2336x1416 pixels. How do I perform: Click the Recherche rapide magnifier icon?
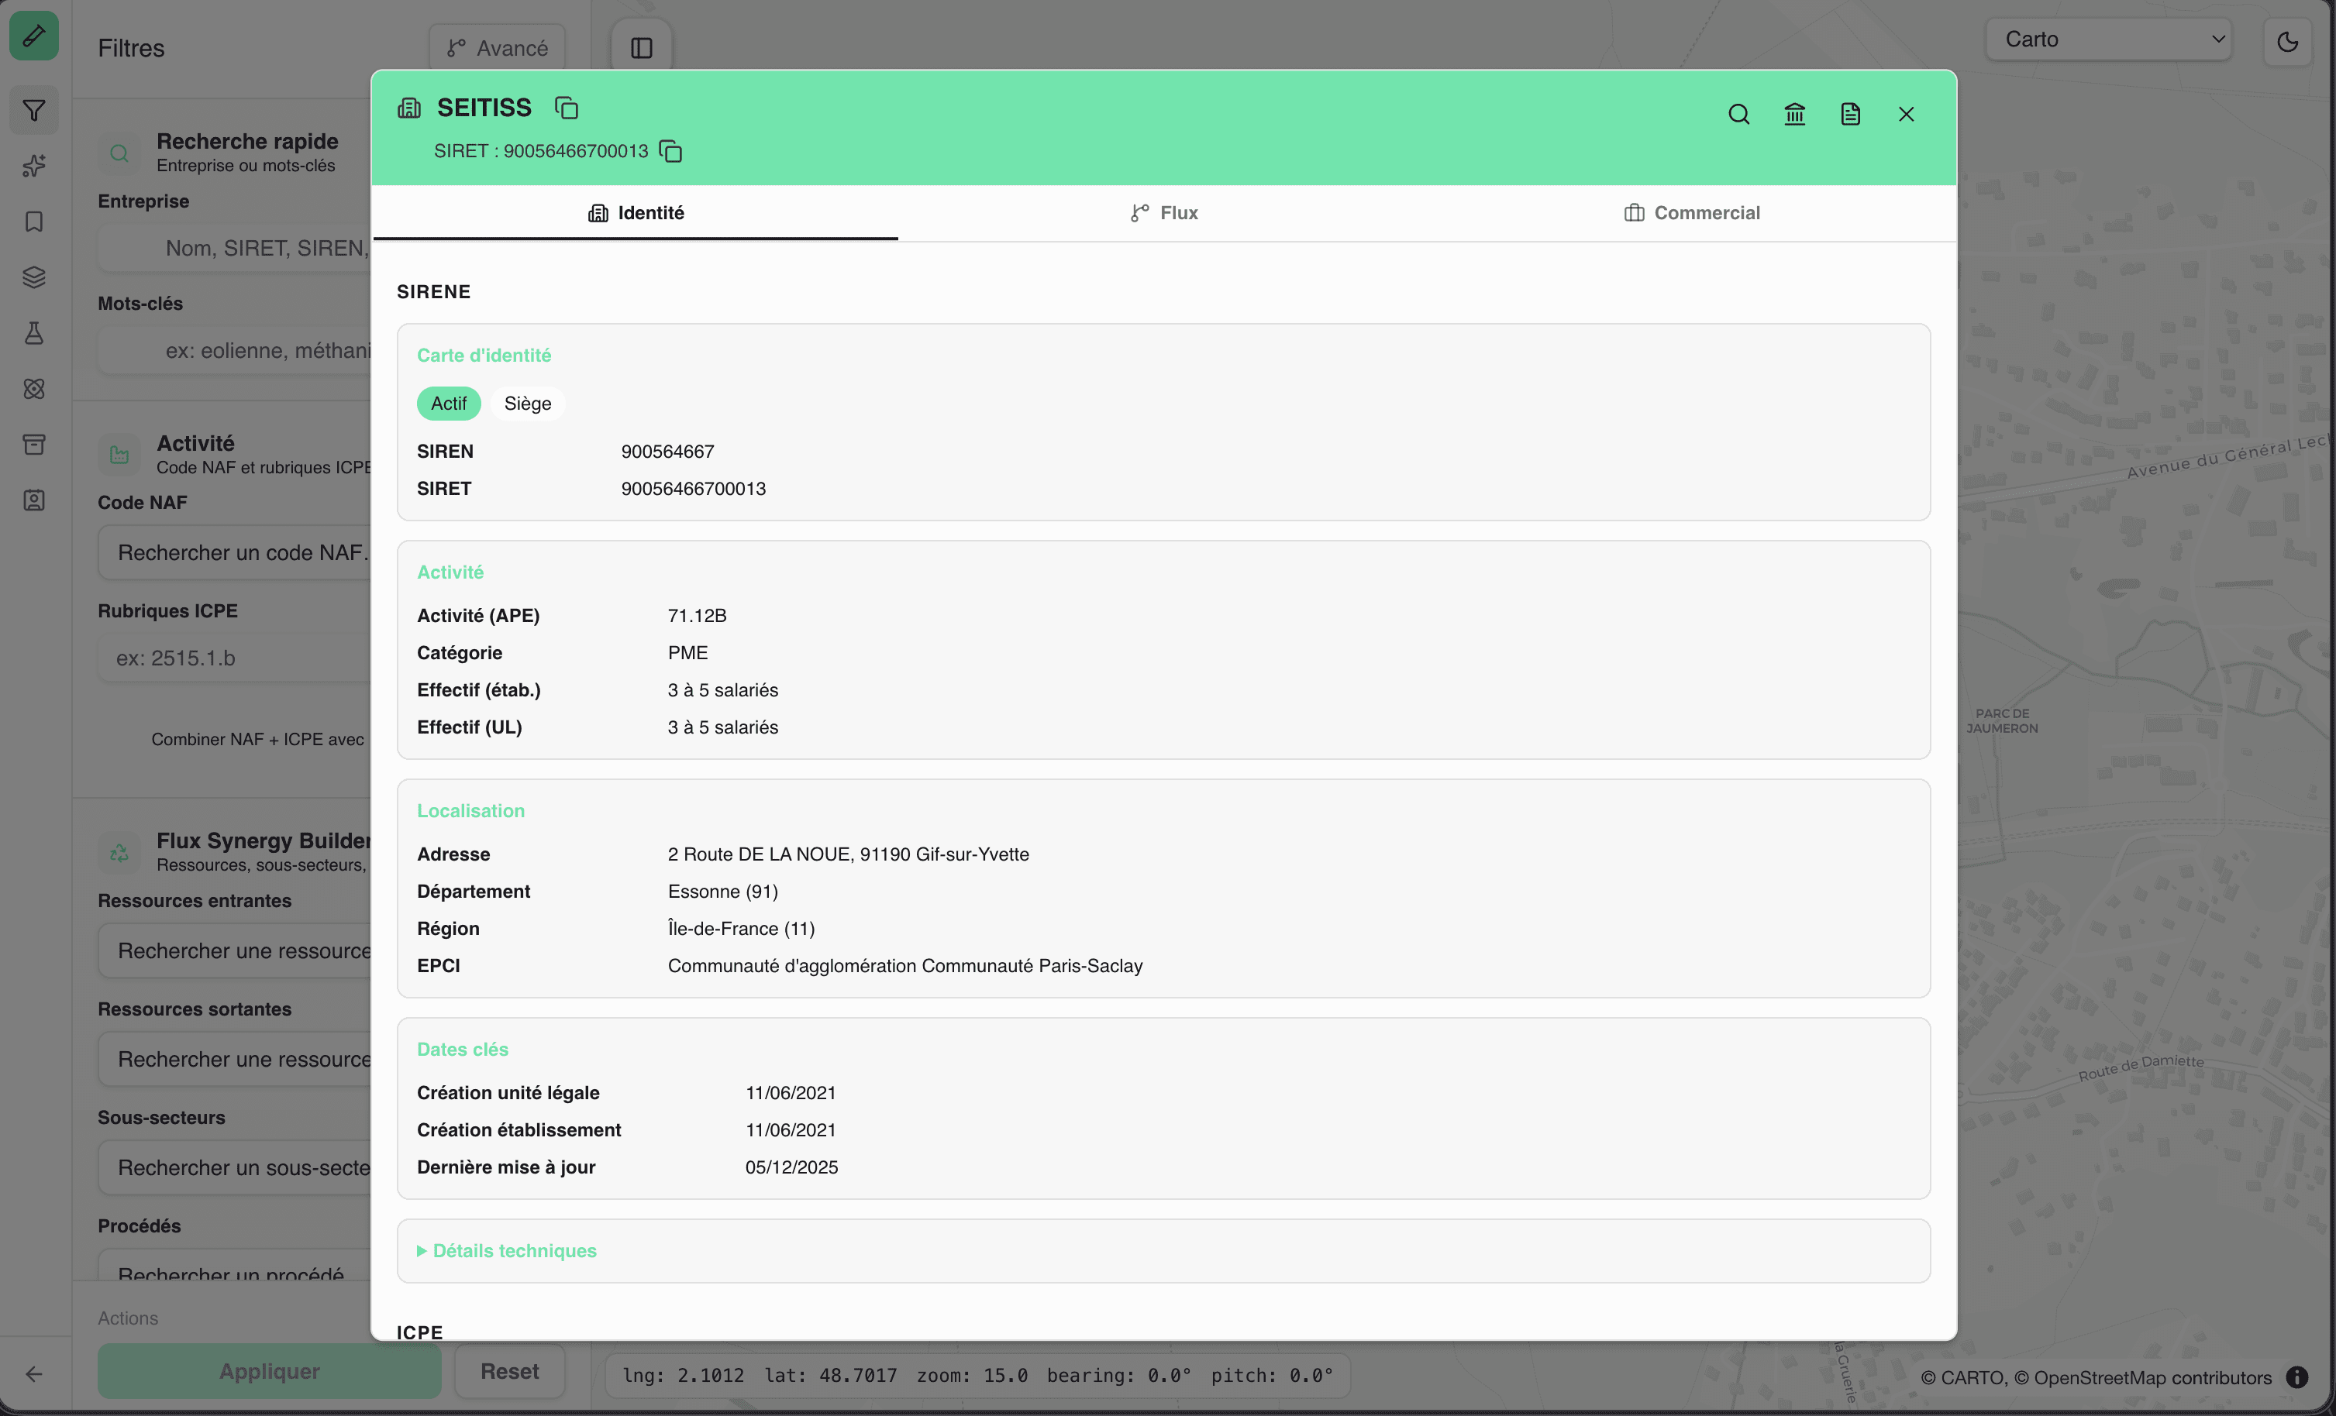[119, 153]
